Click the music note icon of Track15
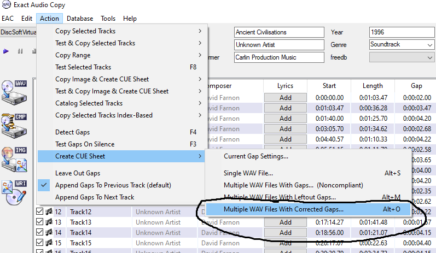This screenshot has height=253, width=436. click(x=49, y=243)
